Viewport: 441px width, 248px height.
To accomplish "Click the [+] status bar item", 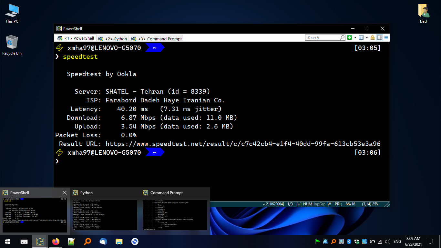I will pos(299,204).
